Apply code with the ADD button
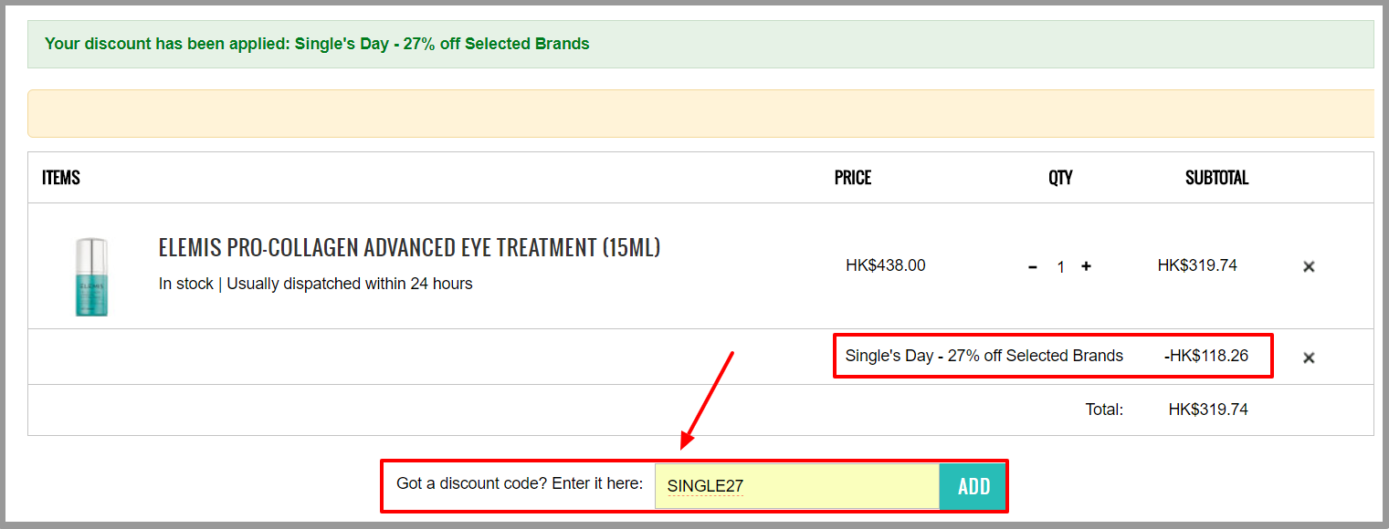Image resolution: width=1389 pixels, height=529 pixels. tap(973, 486)
